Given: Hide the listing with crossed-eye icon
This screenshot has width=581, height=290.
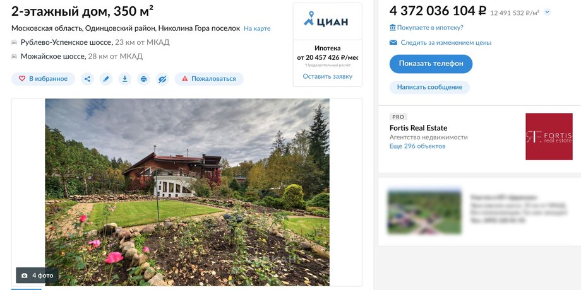Looking at the screenshot, I should [x=162, y=79].
